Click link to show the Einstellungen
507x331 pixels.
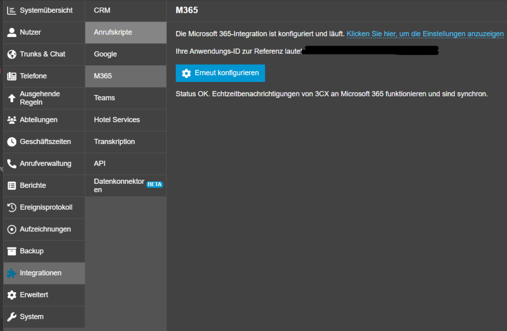[425, 34]
